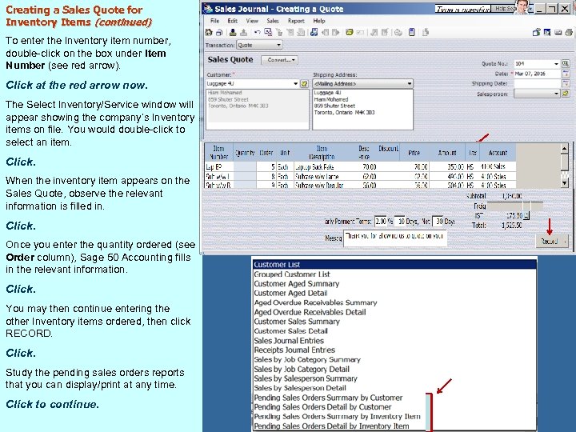Click the Type a question search box

coord(463,9)
